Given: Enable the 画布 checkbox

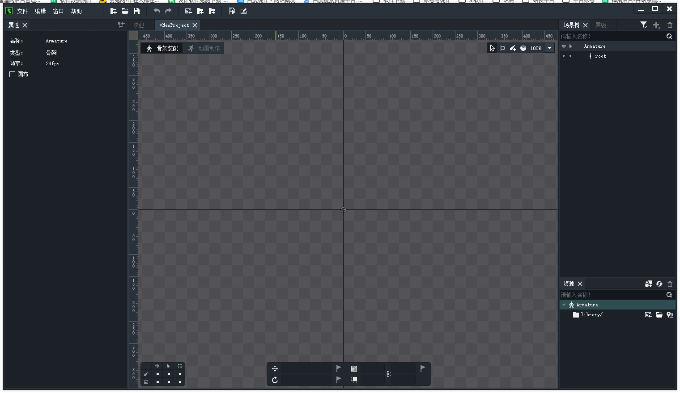Looking at the screenshot, I should pyautogui.click(x=13, y=75).
